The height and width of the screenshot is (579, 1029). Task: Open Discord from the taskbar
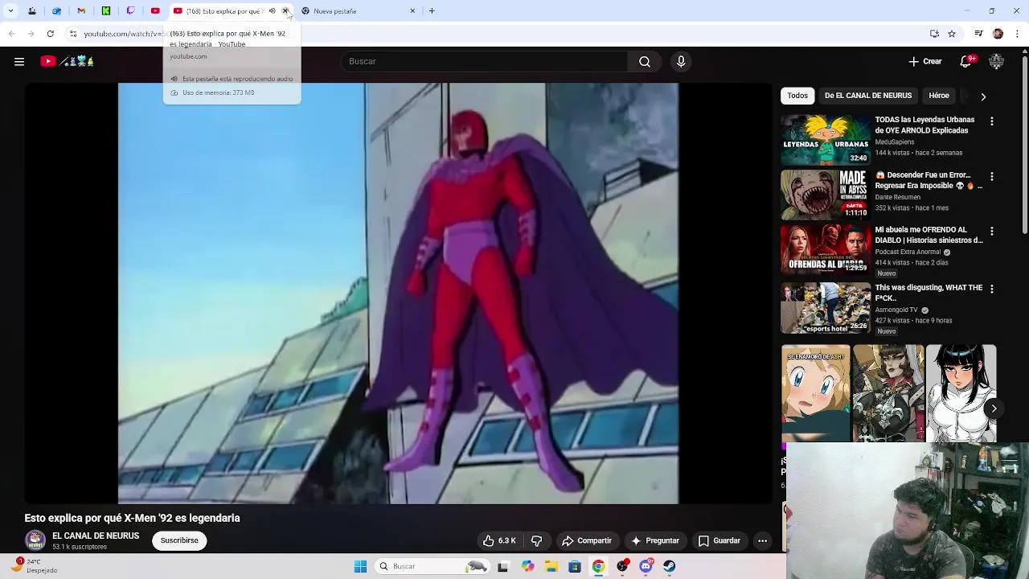646,566
